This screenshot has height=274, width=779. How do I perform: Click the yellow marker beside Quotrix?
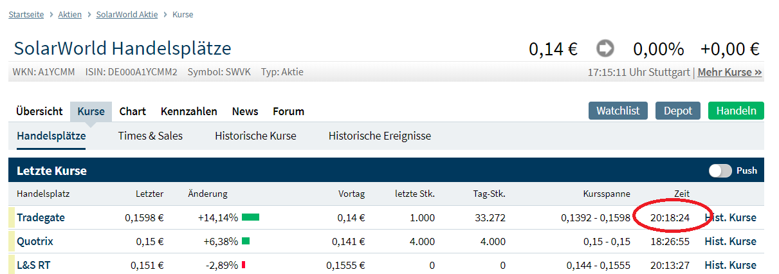[11, 241]
